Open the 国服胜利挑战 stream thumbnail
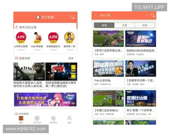The height and width of the screenshot is (136, 170). (141, 39)
